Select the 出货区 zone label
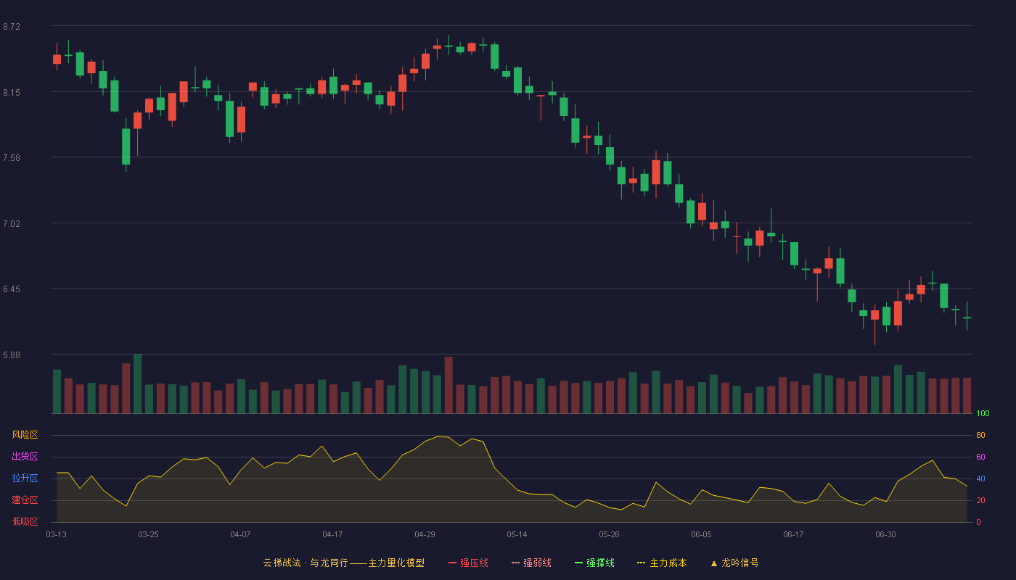Image resolution: width=1016 pixels, height=580 pixels. pyautogui.click(x=25, y=457)
